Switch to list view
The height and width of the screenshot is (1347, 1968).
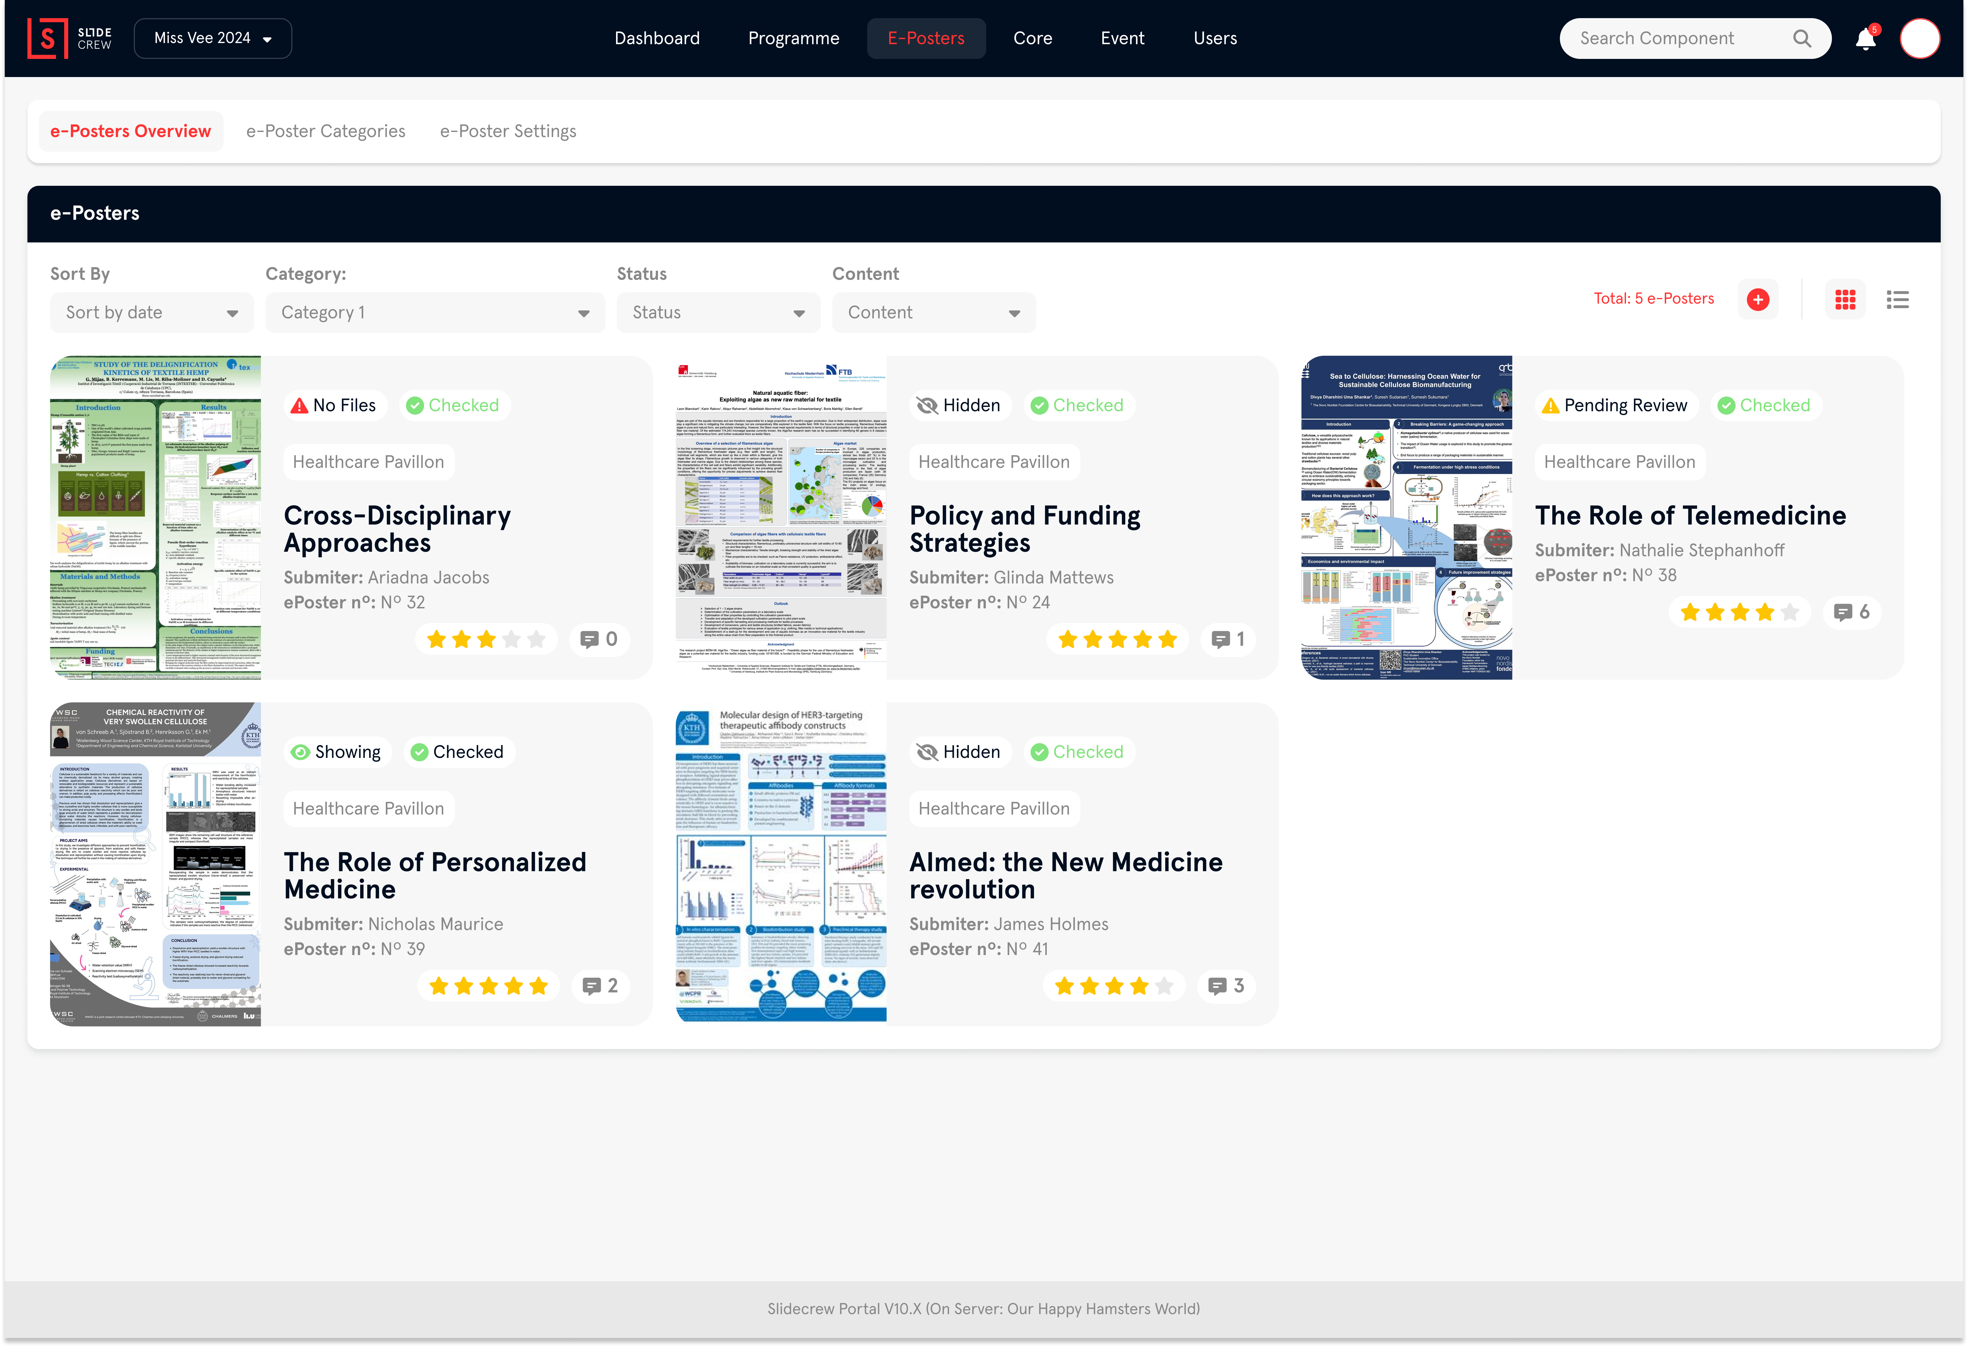[1898, 300]
